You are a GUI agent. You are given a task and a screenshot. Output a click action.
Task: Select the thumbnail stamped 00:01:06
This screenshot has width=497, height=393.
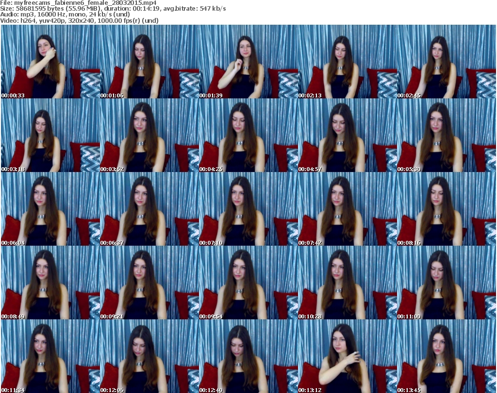(149, 62)
